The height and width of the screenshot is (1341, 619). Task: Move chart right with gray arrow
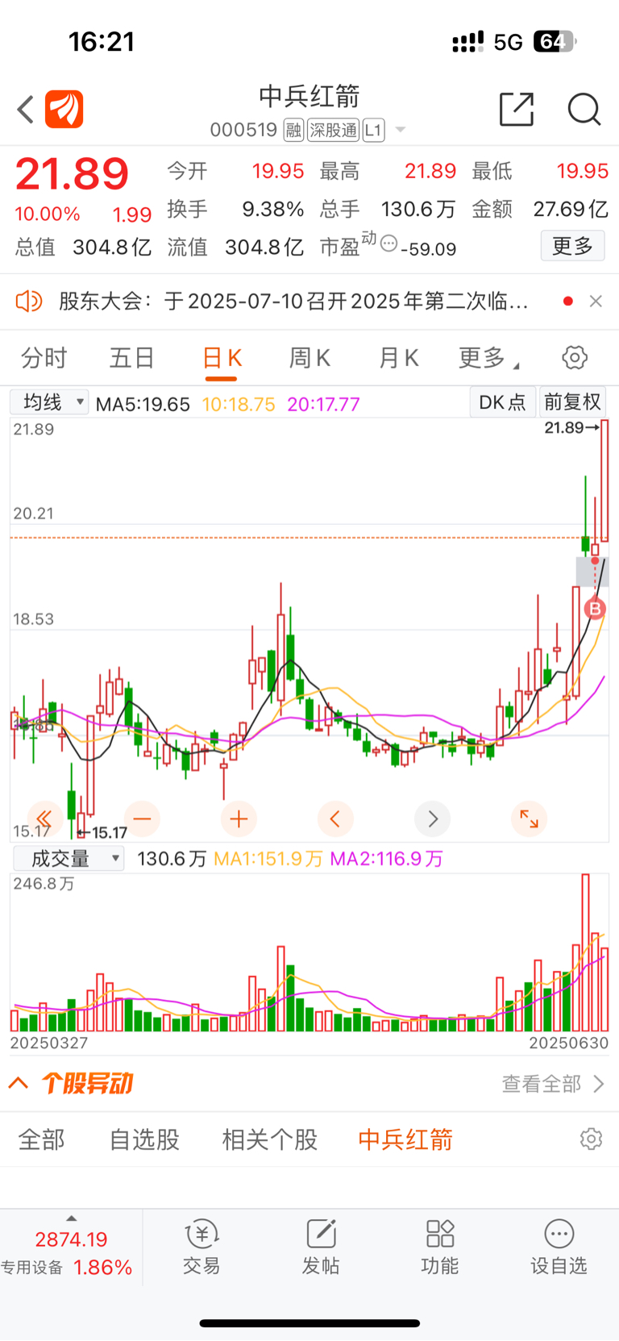coord(432,819)
